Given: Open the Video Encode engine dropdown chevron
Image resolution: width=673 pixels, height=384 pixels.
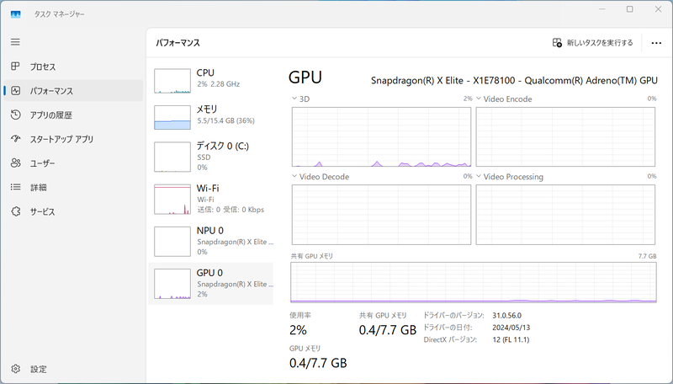Looking at the screenshot, I should (479, 99).
